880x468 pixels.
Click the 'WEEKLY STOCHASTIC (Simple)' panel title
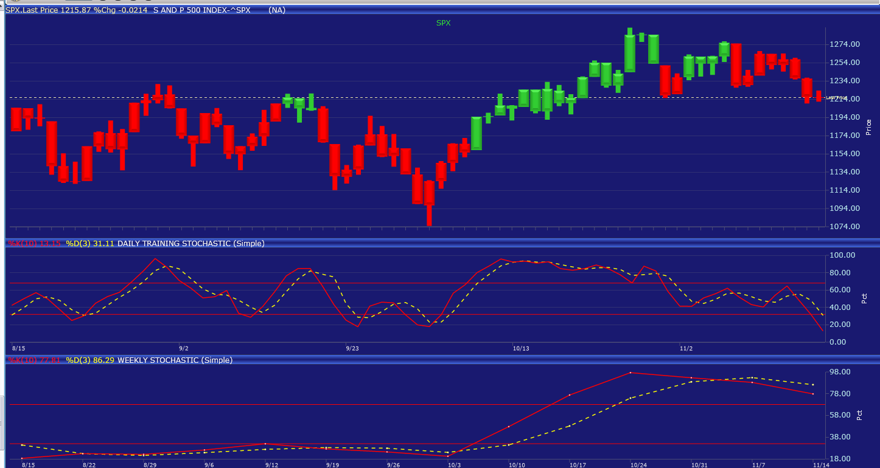click(x=175, y=360)
